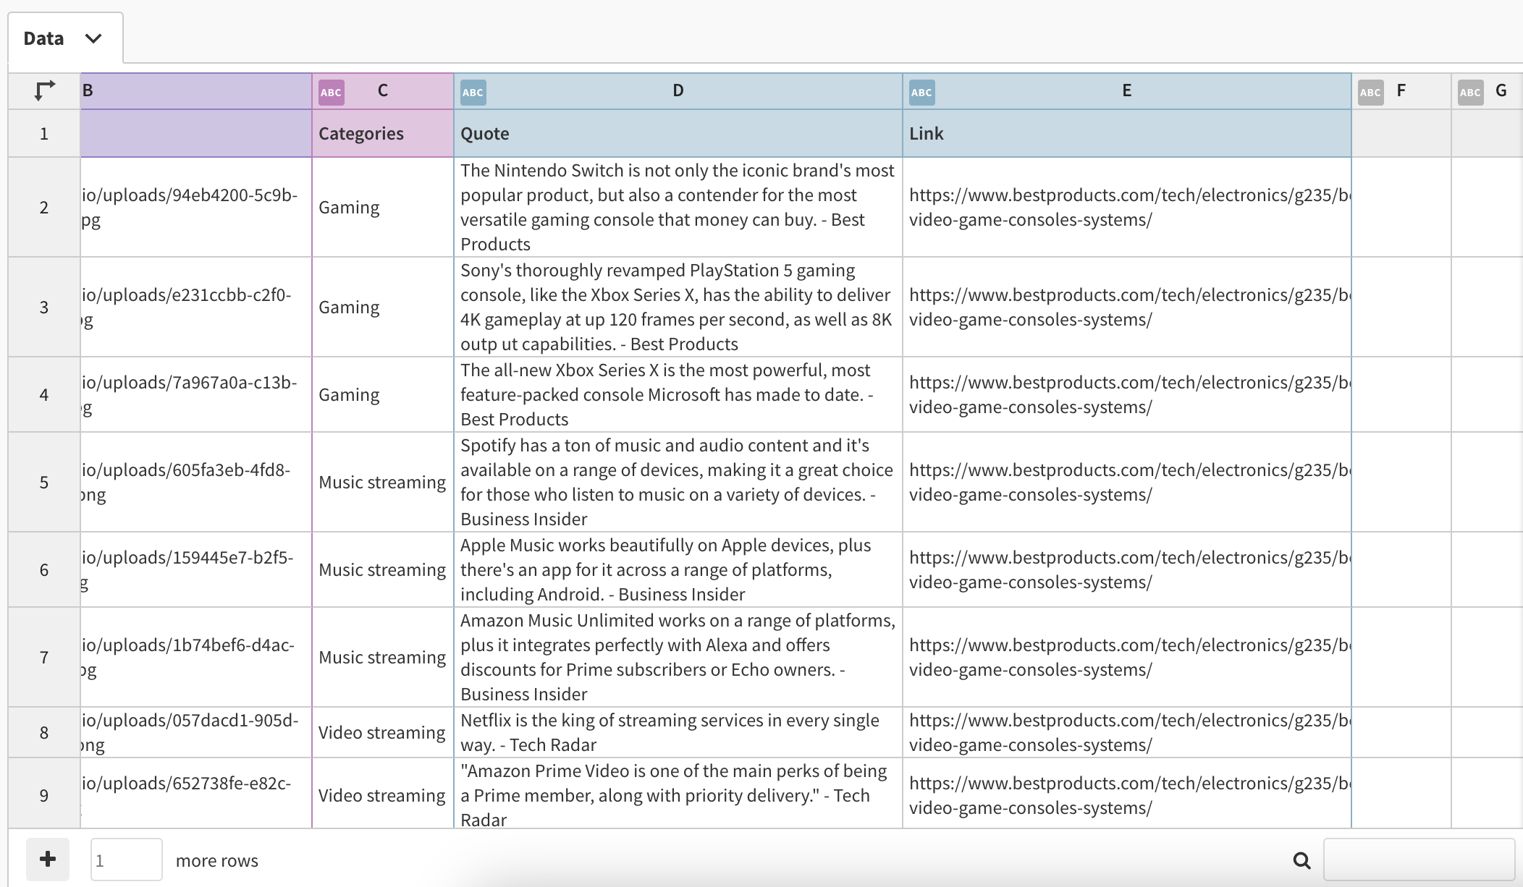Click 'Music streaming' cell in row 6

point(383,569)
